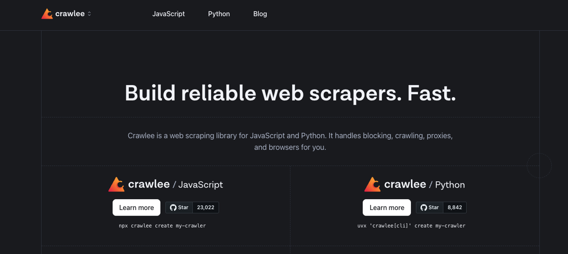The width and height of the screenshot is (568, 254).
Task: Open the crawlee version dropdown chevron
Action: point(89,14)
